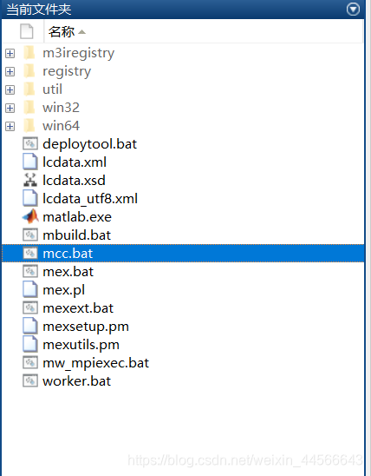
Task: Click the mexsetup.pm document icon
Action: (30, 326)
